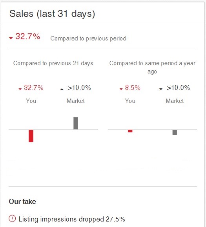Select the Compared to previous 31 days heading
206x227 pixels.
coord(53,63)
